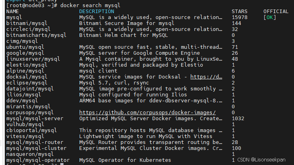294x165 pixels.
Task: Click the 'Mysql 5.7, curl, rsync' description
Action: (x=114, y=83)
